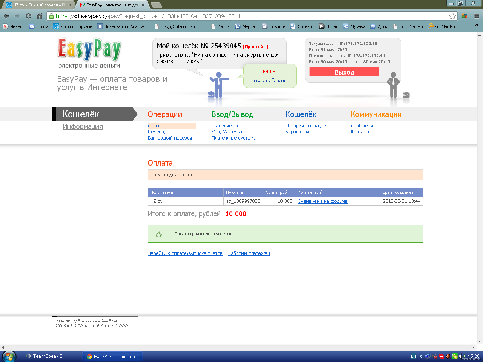Expand hidden tray icons arrow
The image size is (483, 362).
[x=421, y=356]
